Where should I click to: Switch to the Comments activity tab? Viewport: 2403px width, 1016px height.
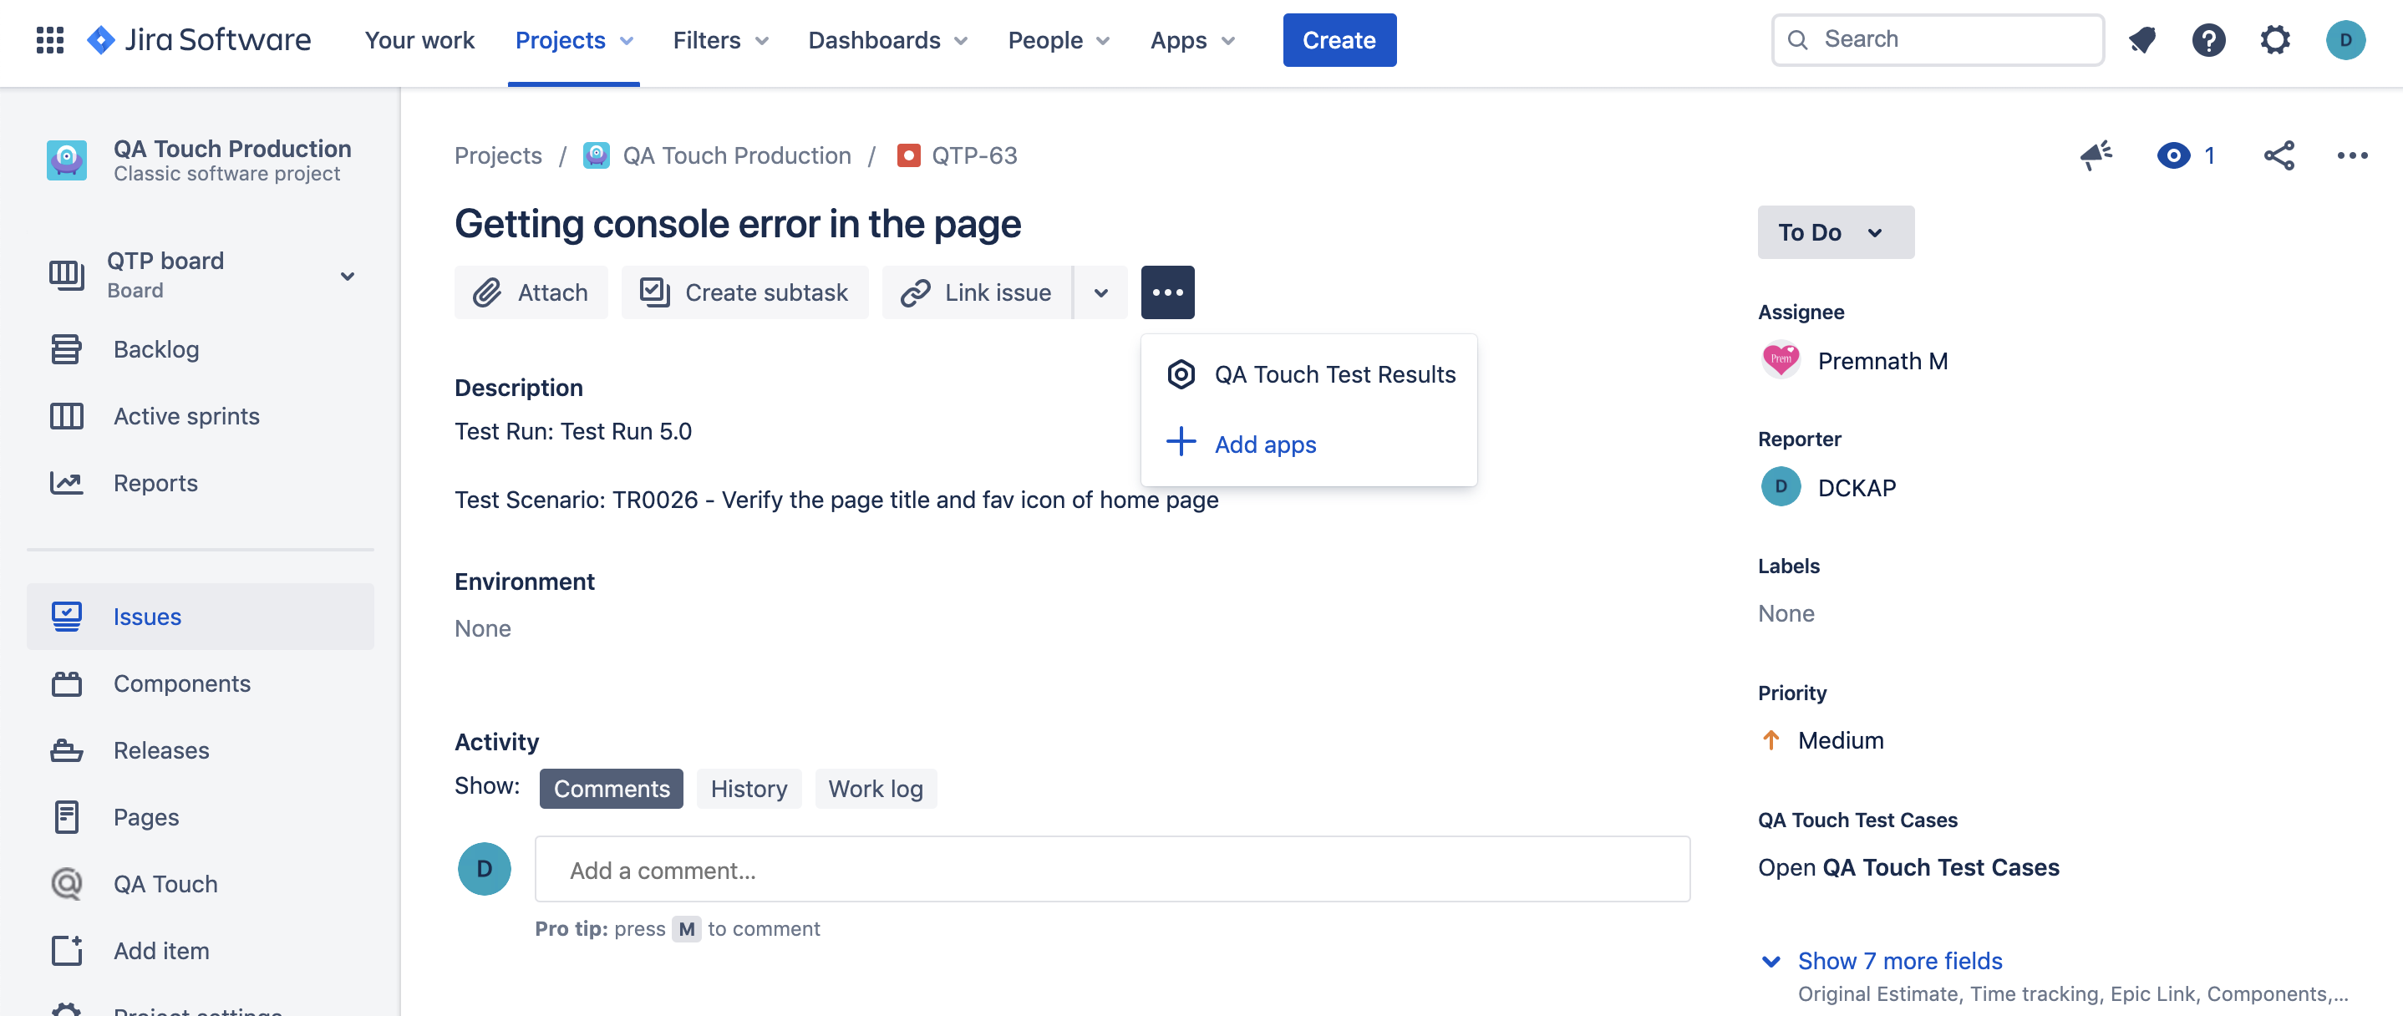point(611,789)
